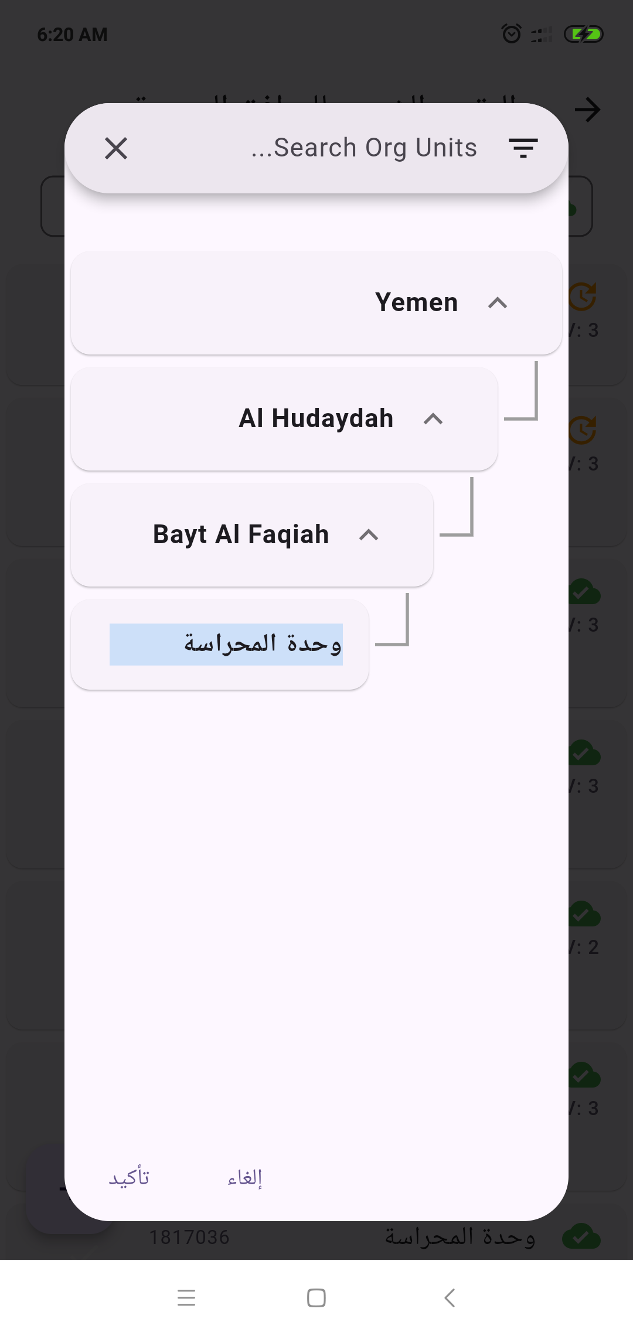Collapse the Al Hudaydah chevron
633x1336 pixels.
tap(433, 419)
